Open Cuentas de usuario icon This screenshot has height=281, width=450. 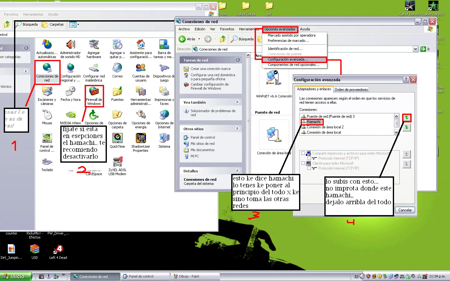[x=141, y=72]
